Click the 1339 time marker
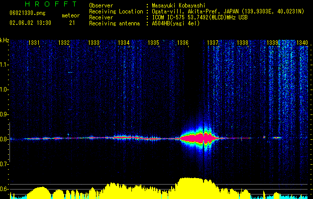The height and width of the screenshot is (199, 313). 272,42
